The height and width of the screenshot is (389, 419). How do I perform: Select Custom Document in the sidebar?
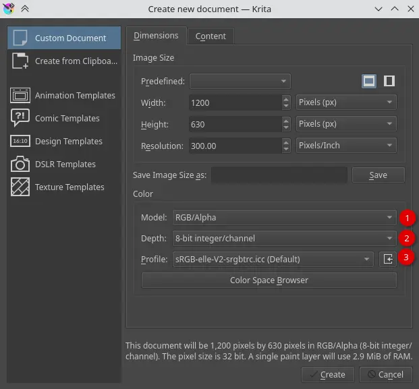point(64,38)
